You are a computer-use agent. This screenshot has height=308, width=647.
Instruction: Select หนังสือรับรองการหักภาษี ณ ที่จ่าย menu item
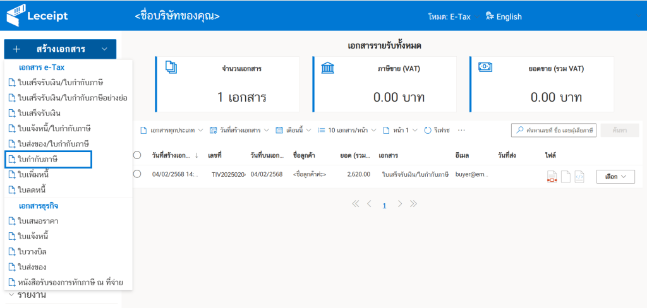68,282
